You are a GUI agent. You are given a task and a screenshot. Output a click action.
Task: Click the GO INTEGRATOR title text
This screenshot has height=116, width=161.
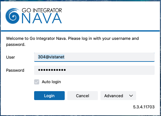click(42, 11)
